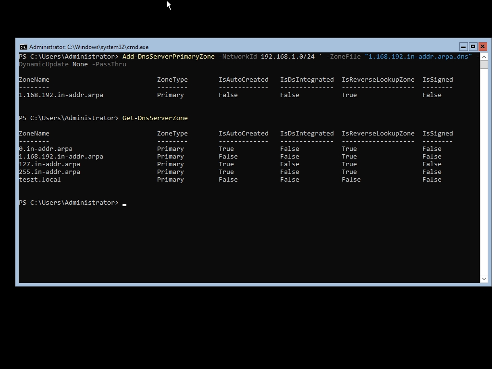Click the 0.in-addr.arpa zone entry

46,149
